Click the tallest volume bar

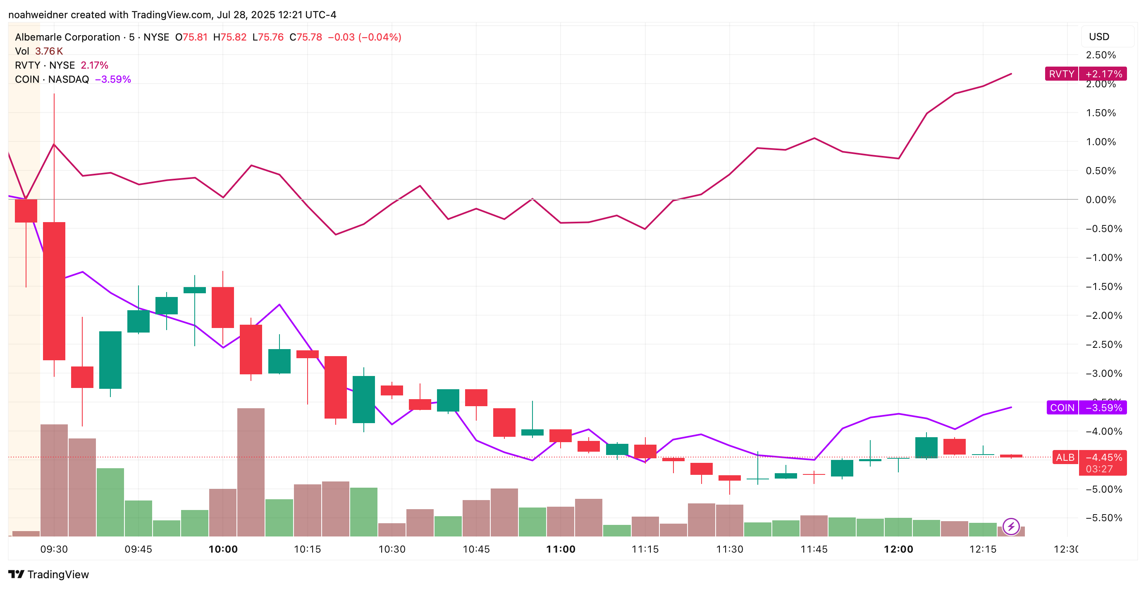pos(251,472)
